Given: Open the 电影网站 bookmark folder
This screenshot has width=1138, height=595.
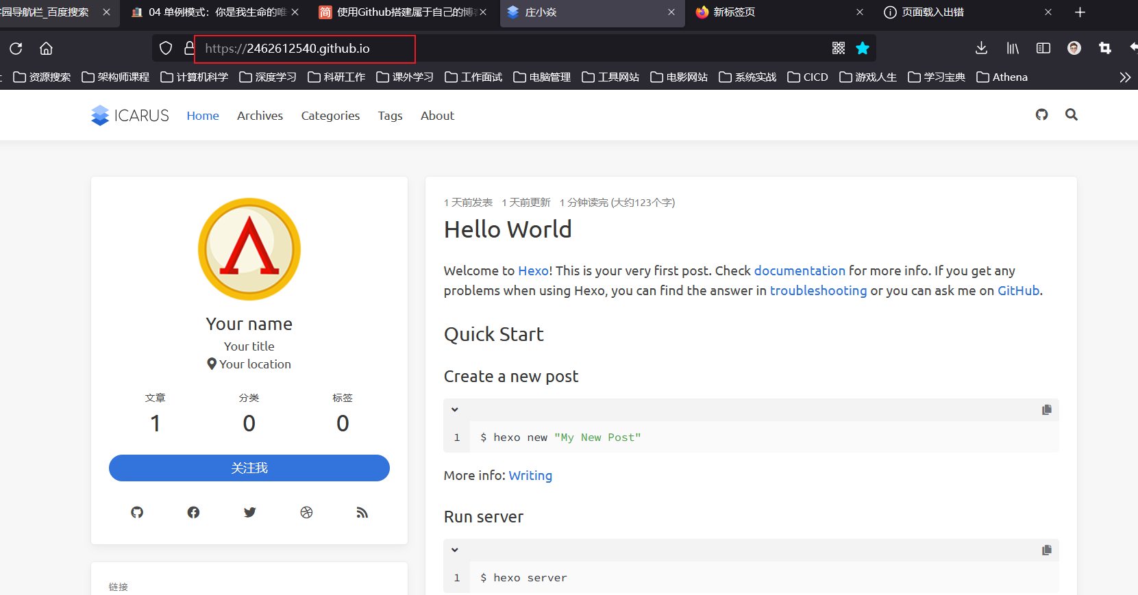Looking at the screenshot, I should pos(679,77).
